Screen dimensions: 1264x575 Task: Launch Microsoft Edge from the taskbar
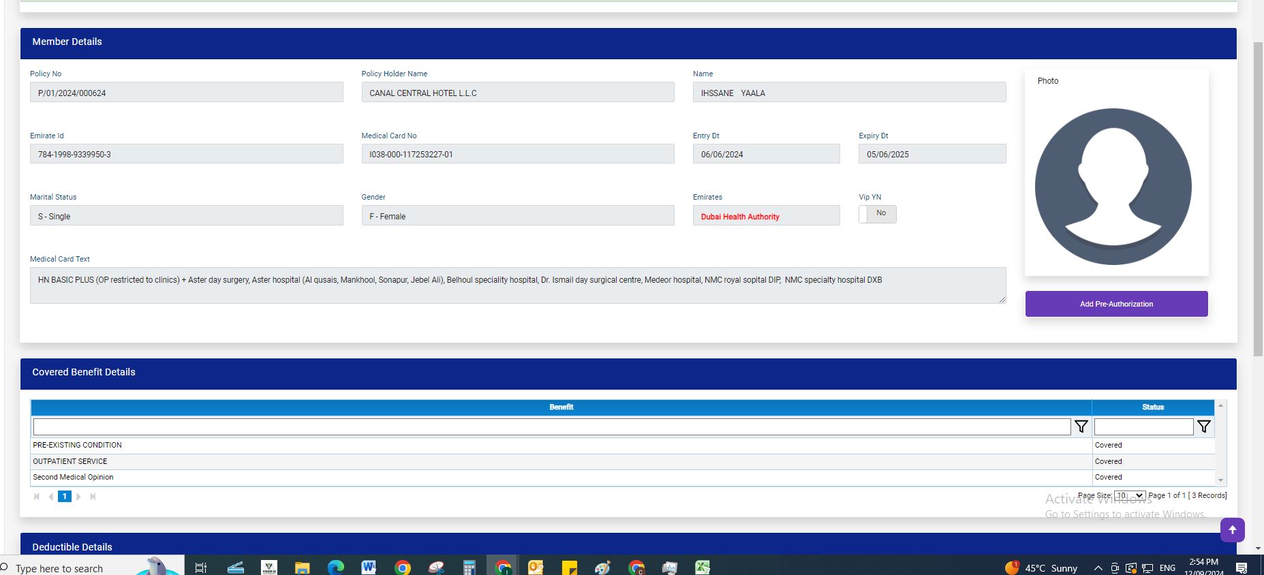(335, 568)
